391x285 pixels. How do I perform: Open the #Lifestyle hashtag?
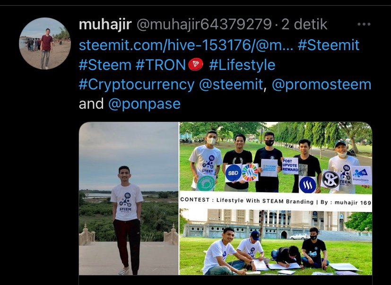(242, 65)
